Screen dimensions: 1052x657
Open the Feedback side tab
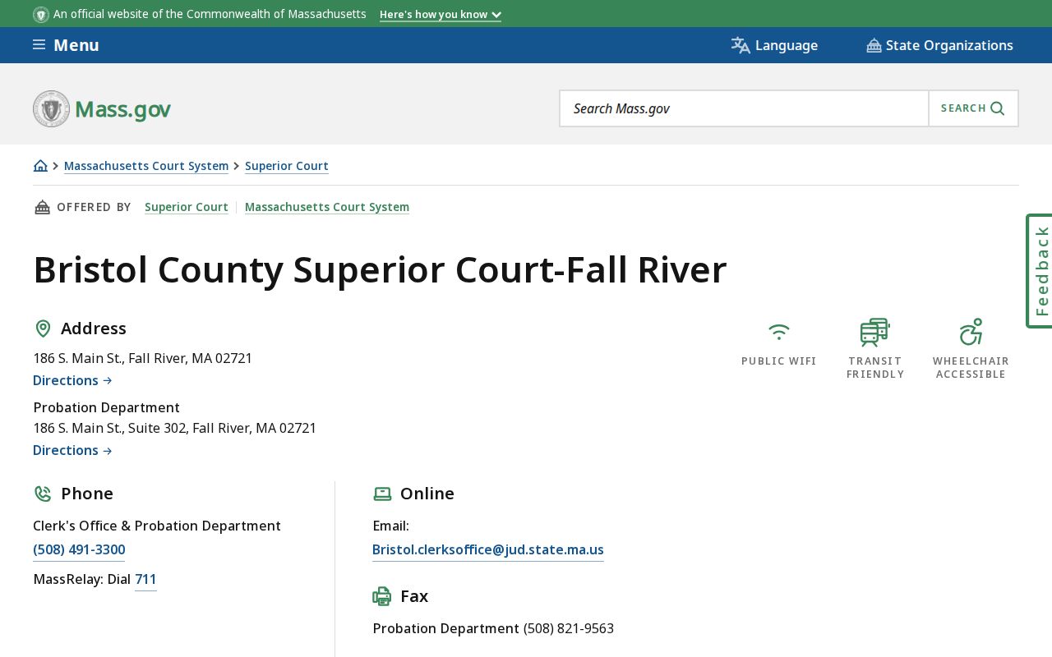click(1040, 271)
